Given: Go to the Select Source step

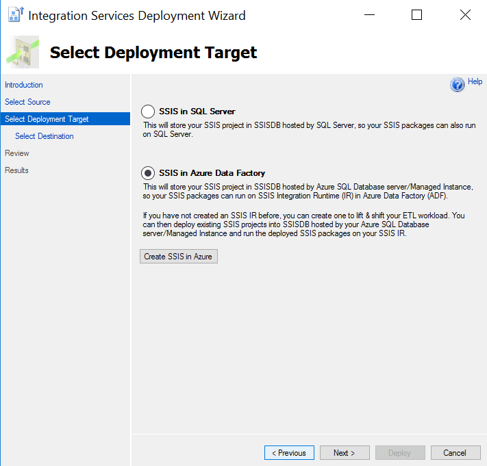Looking at the screenshot, I should 27,102.
